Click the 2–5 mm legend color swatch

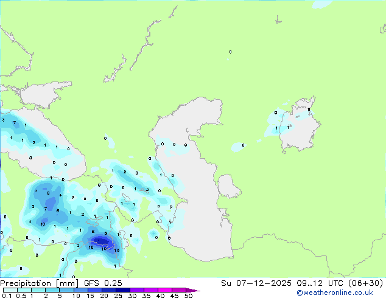tap(52, 290)
